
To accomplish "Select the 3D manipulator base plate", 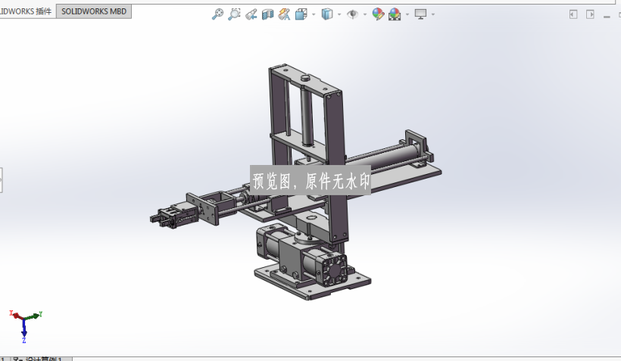I will (313, 282).
